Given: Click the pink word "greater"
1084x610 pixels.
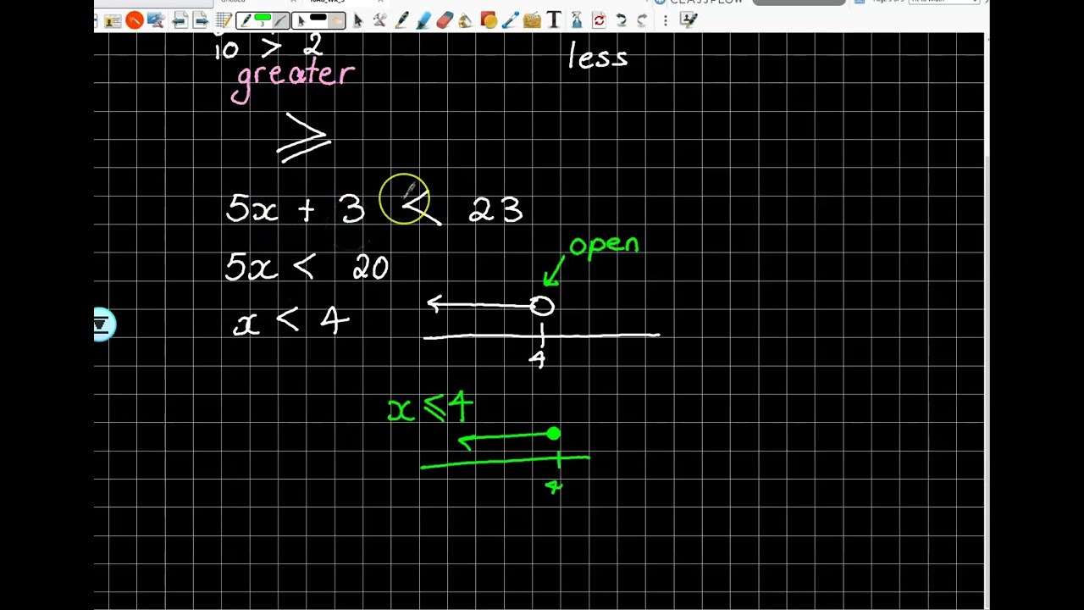Looking at the screenshot, I should tap(293, 80).
